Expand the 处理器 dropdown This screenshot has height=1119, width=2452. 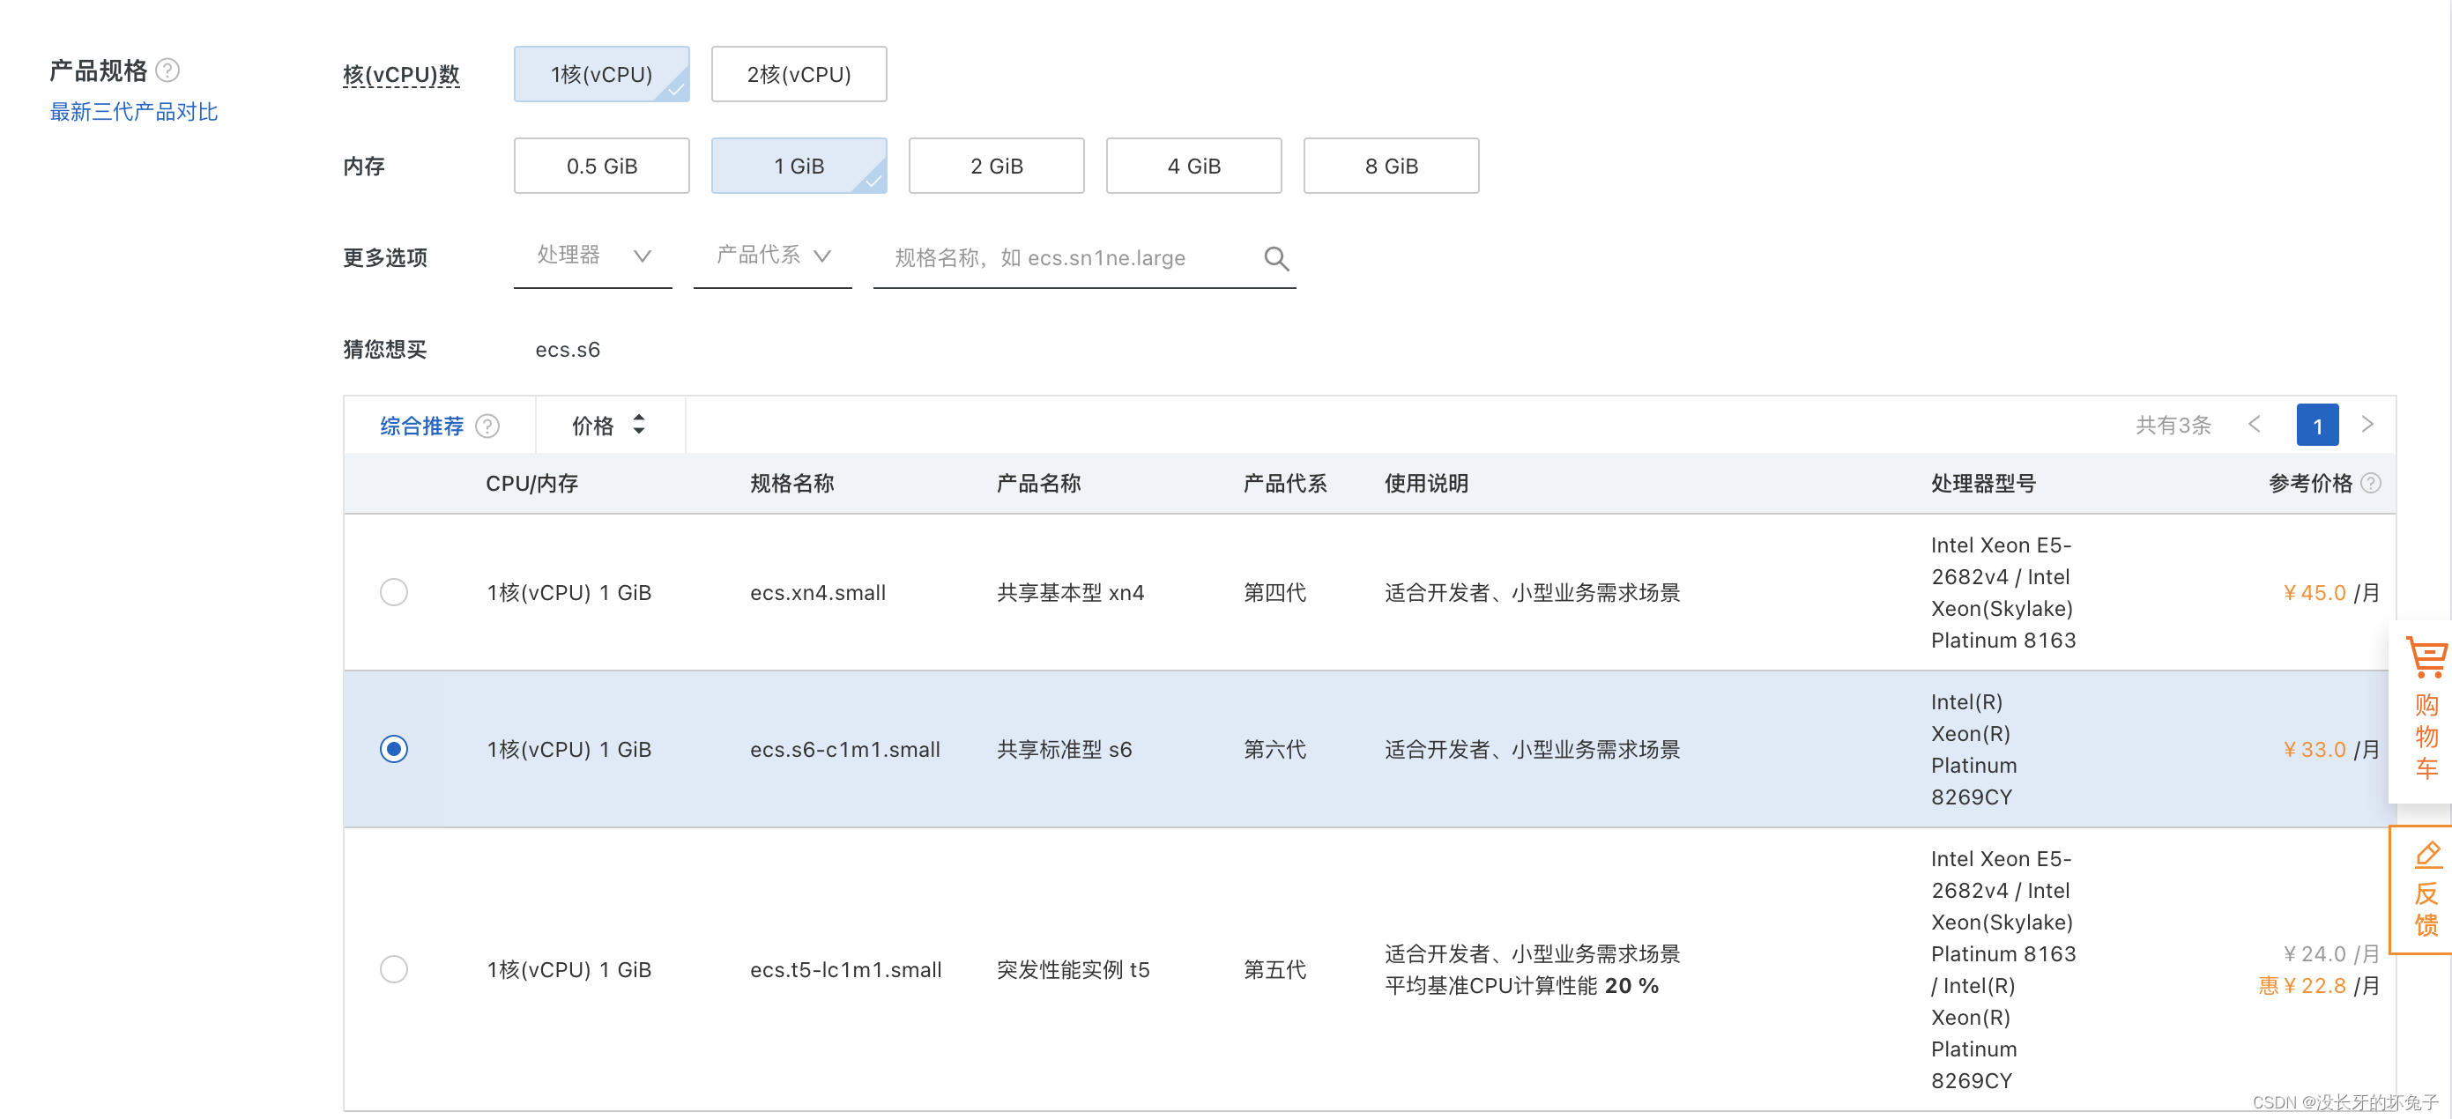[592, 256]
